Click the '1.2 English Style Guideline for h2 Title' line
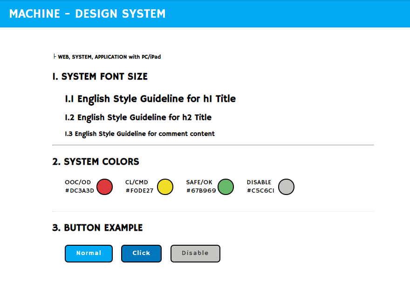Image resolution: width=410 pixels, height=282 pixels. pyautogui.click(x=138, y=117)
